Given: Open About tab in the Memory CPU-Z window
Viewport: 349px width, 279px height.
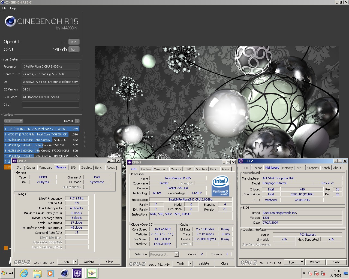Looking at the screenshot, I should point(111,168).
